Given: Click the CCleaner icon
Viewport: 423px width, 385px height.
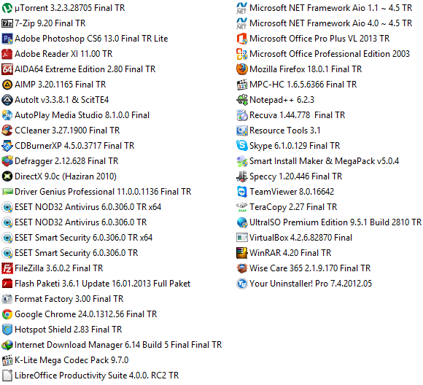Looking at the screenshot, I should pos(7,131).
